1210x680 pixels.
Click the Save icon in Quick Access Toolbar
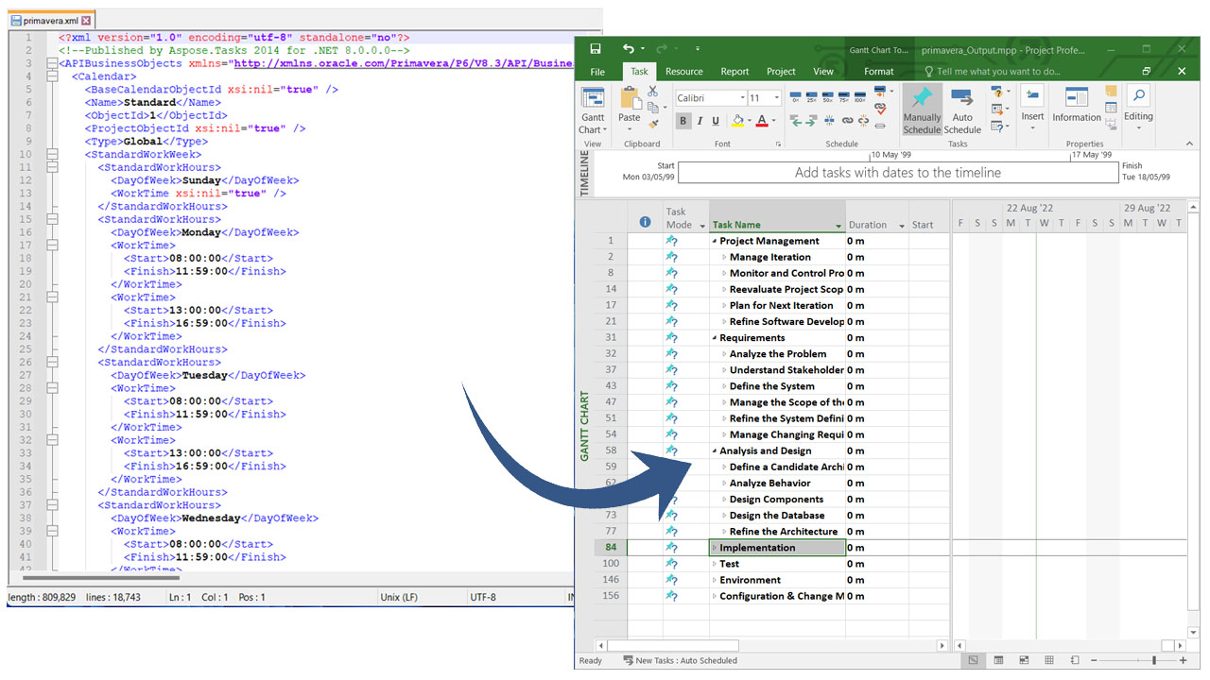tap(595, 48)
